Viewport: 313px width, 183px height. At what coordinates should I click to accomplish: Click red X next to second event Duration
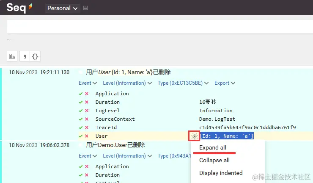point(87,175)
